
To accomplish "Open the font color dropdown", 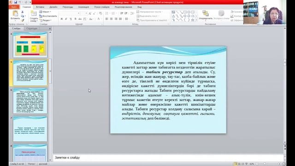I will click(x=101, y=19).
